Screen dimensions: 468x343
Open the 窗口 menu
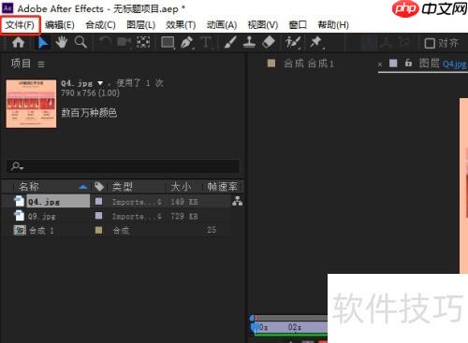tap(298, 25)
